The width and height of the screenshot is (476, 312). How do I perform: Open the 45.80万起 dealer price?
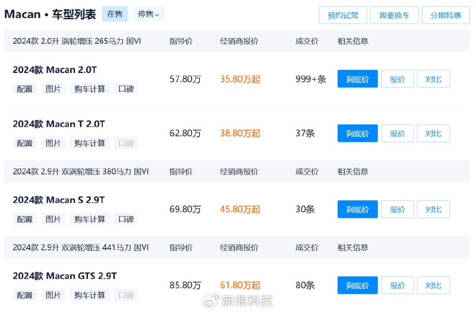point(240,209)
